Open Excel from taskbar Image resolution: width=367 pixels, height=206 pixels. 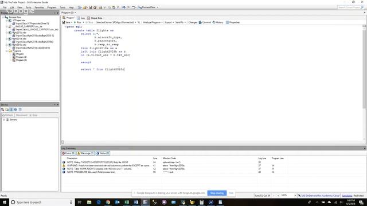tap(127, 202)
